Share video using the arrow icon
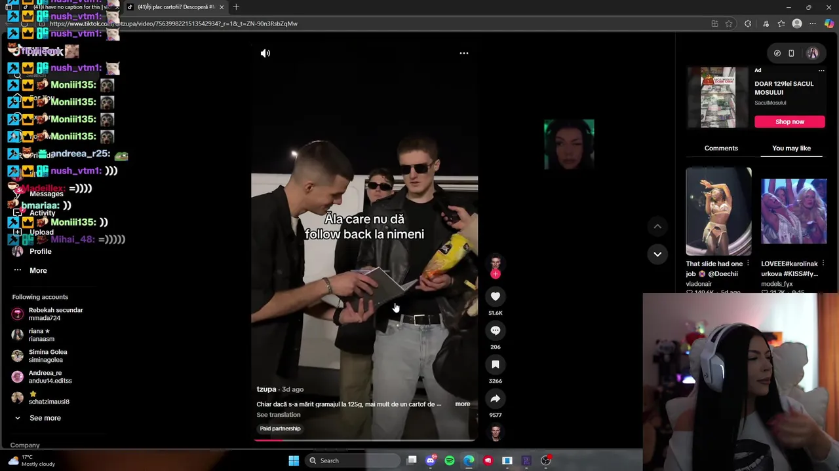 coord(496,398)
